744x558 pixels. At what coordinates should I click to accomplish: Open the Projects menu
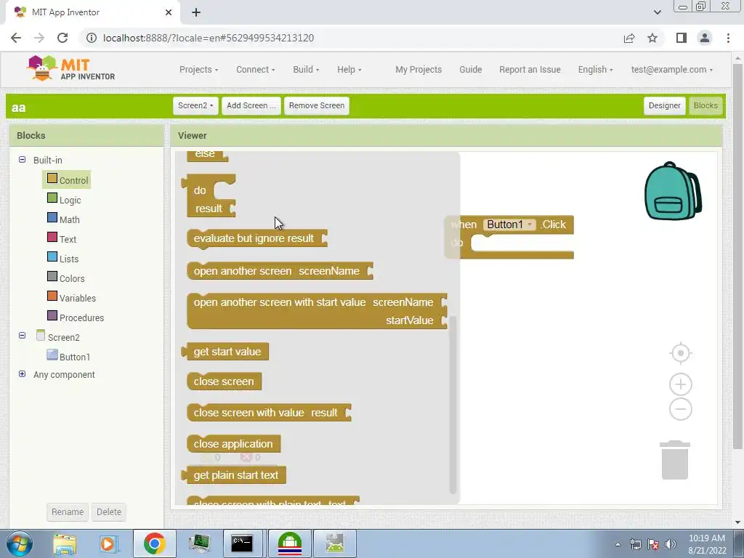pos(198,70)
